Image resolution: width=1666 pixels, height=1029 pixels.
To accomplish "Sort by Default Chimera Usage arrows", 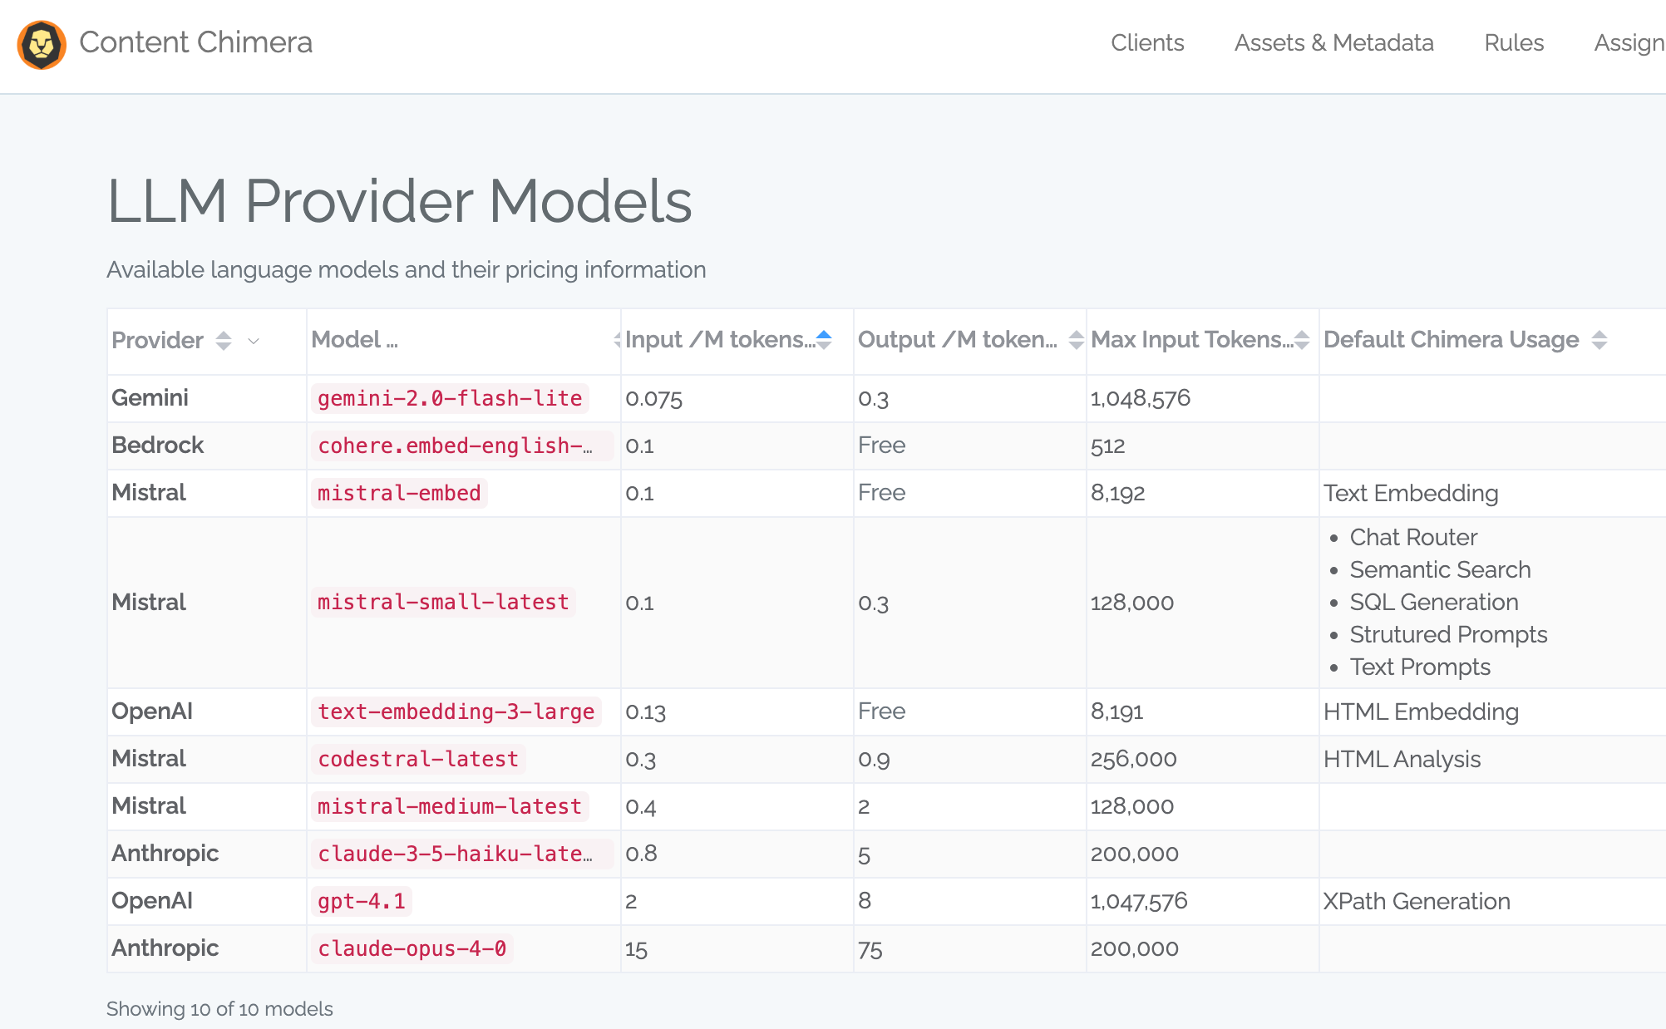I will click(x=1599, y=340).
